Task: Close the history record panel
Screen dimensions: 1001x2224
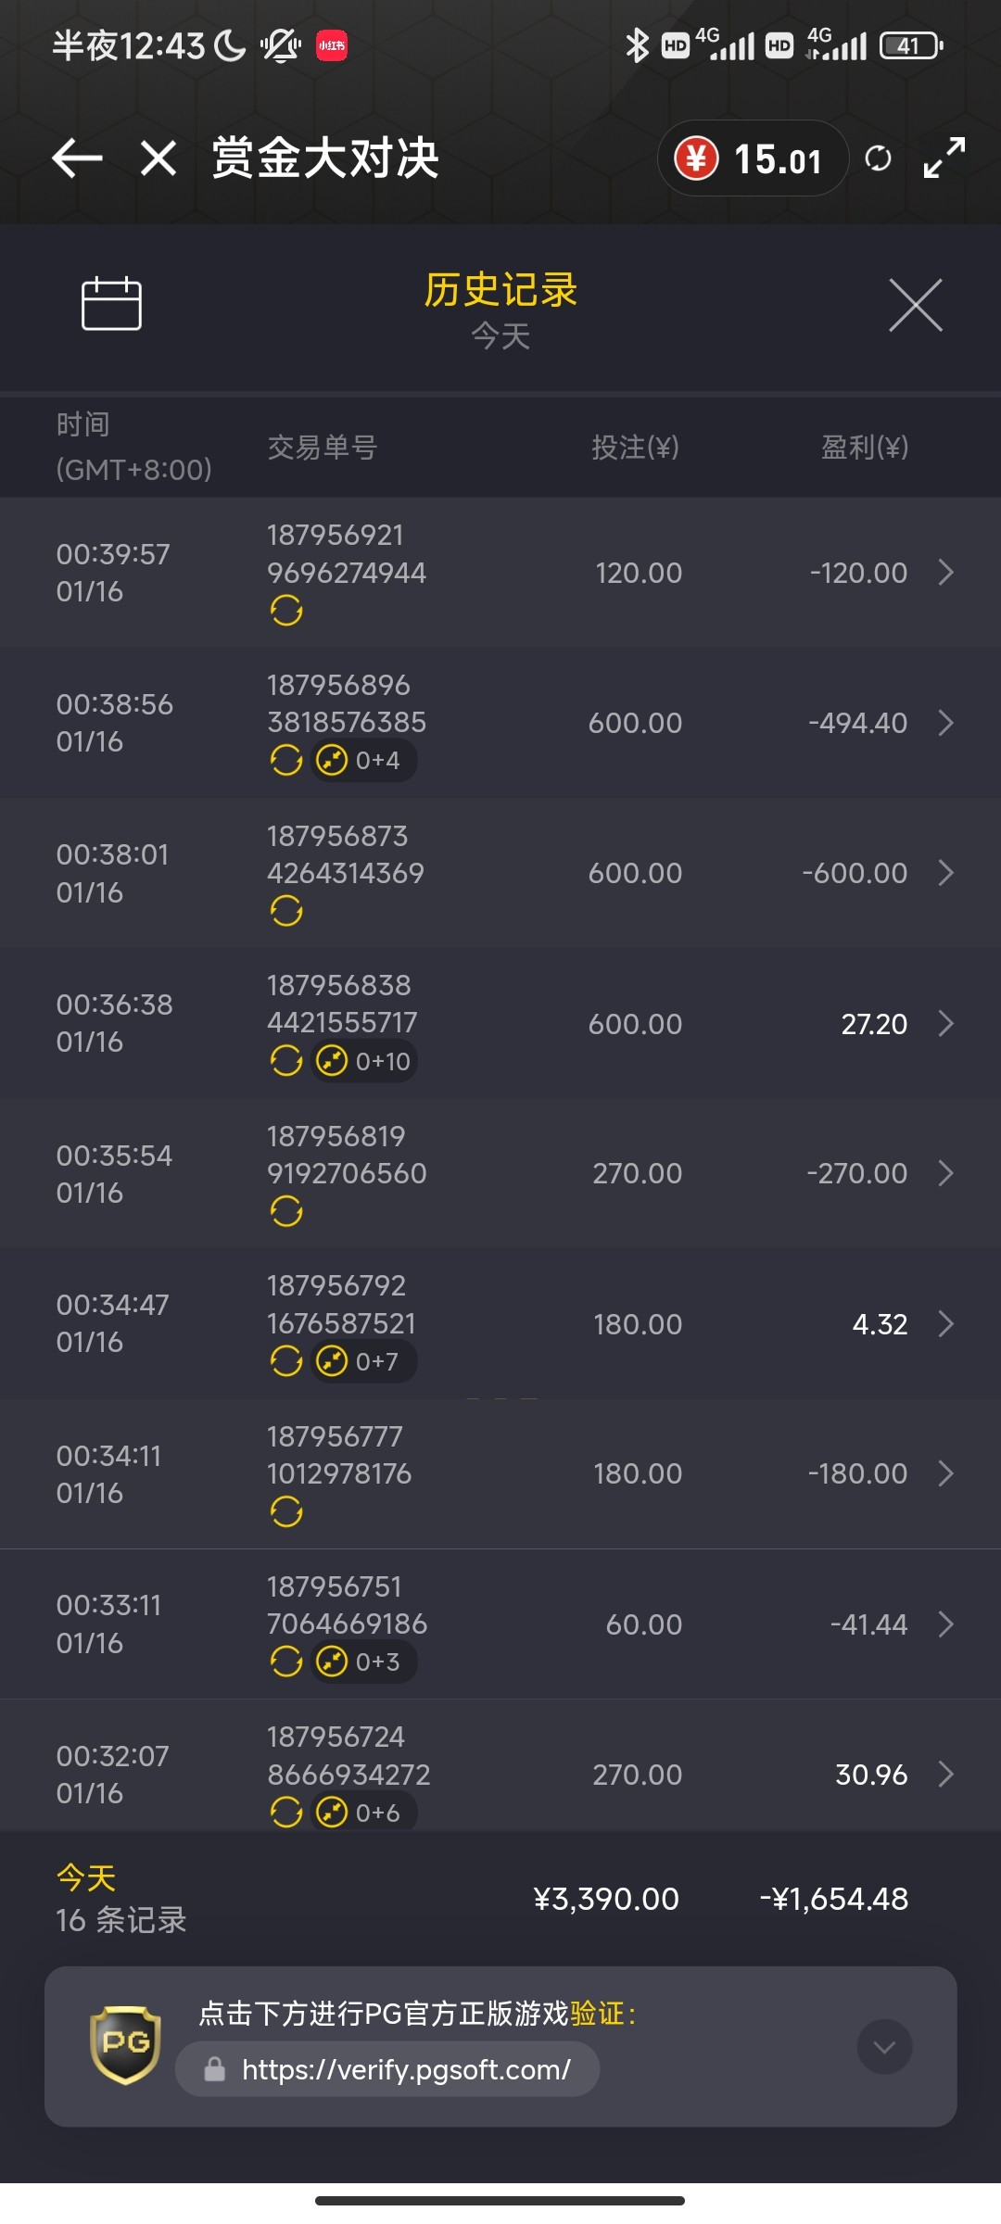Action: (x=915, y=305)
